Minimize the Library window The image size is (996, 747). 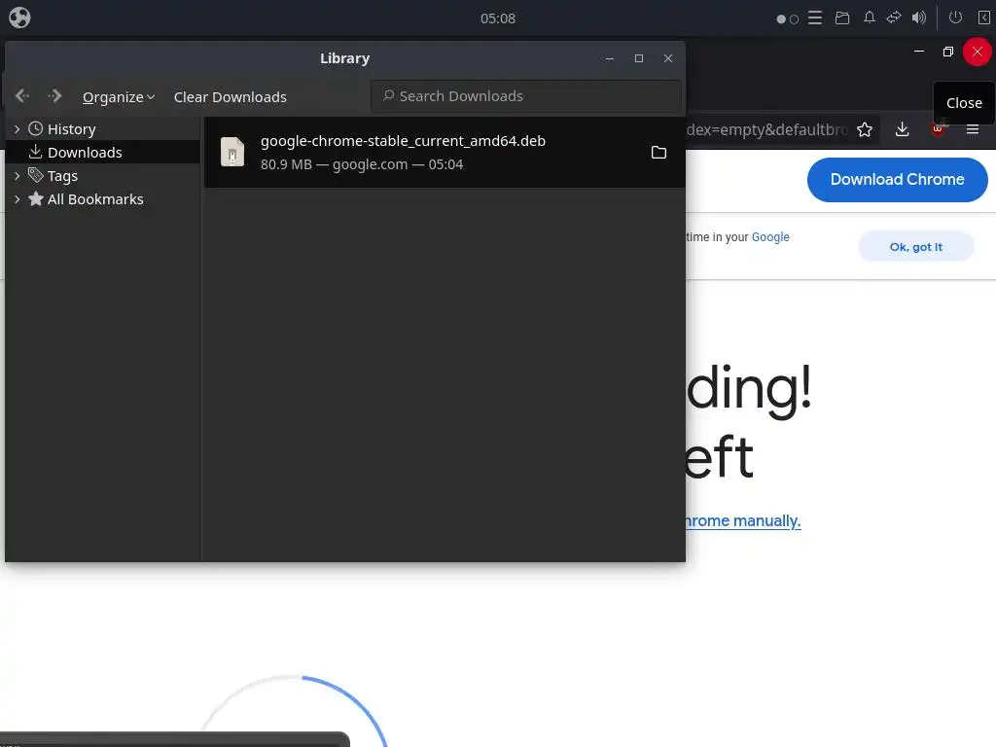tap(610, 58)
